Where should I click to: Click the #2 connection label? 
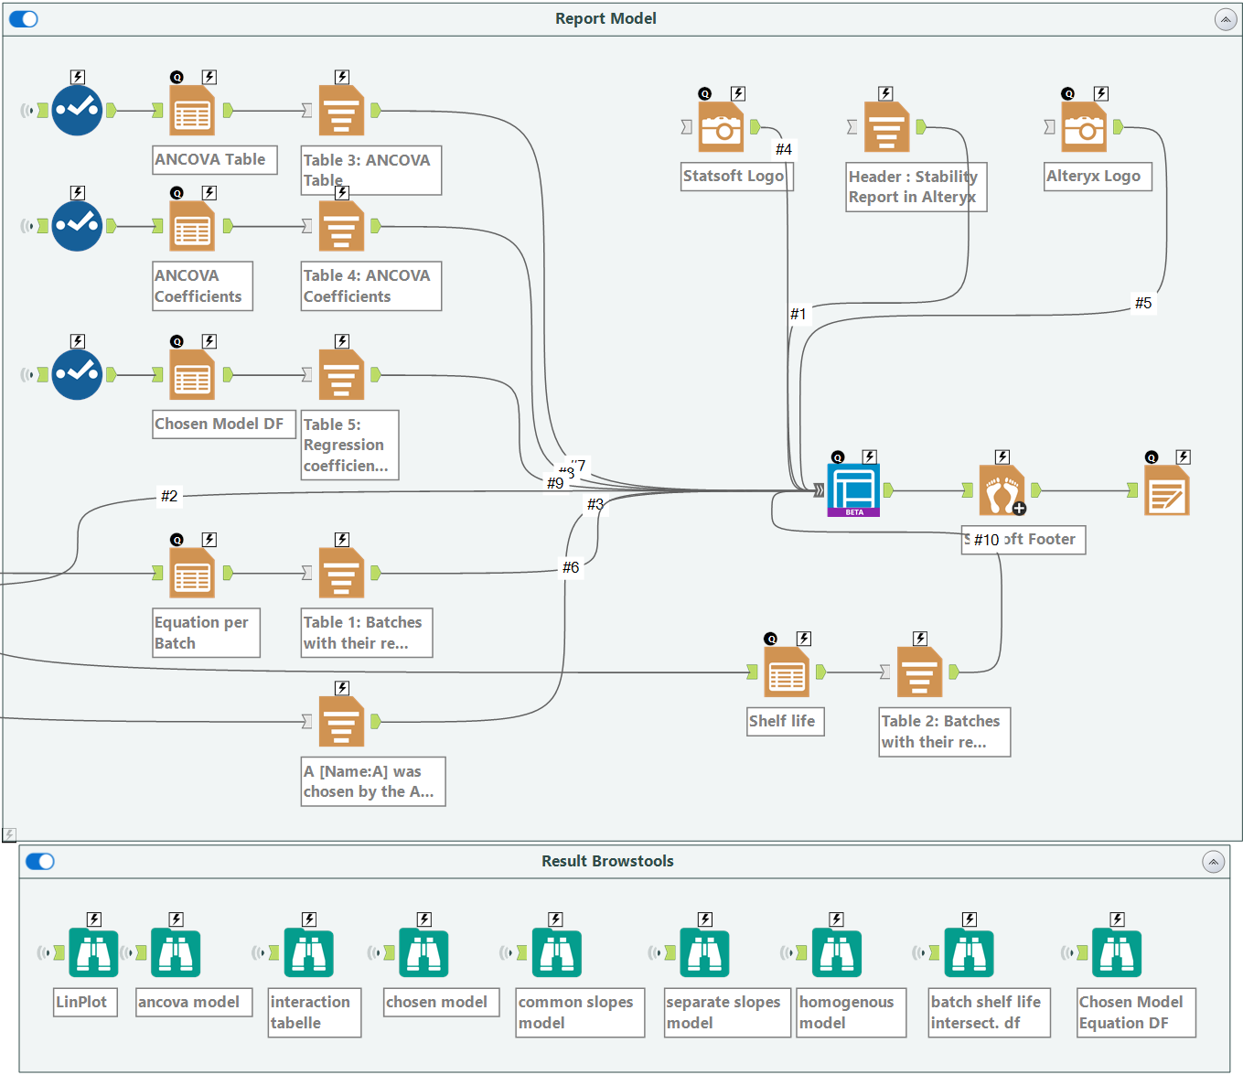[x=168, y=497]
